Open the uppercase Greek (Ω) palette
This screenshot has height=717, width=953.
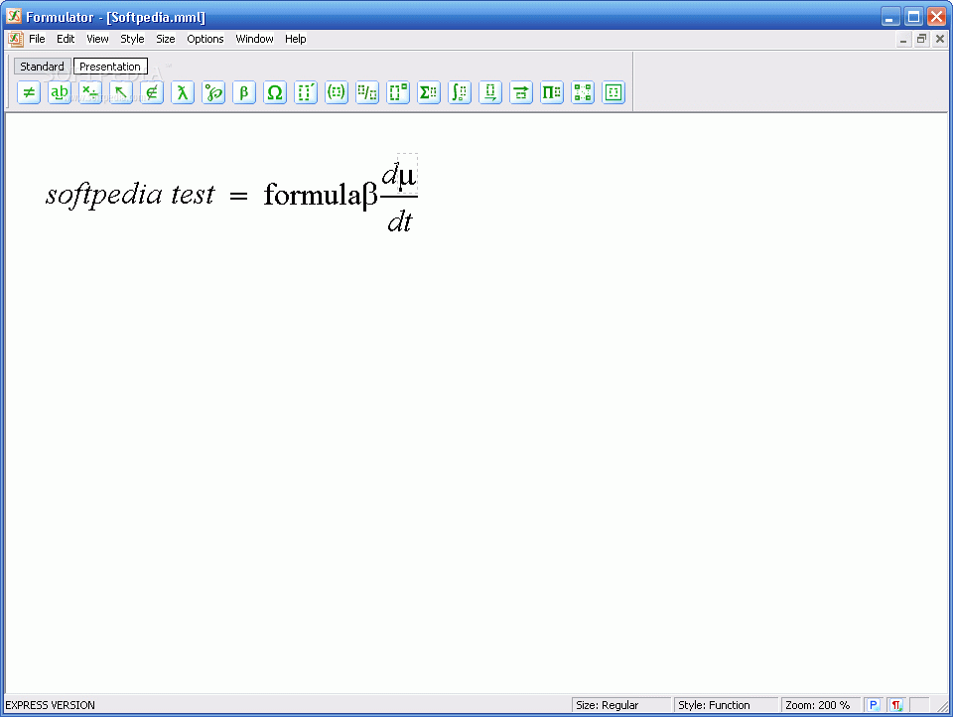point(275,92)
